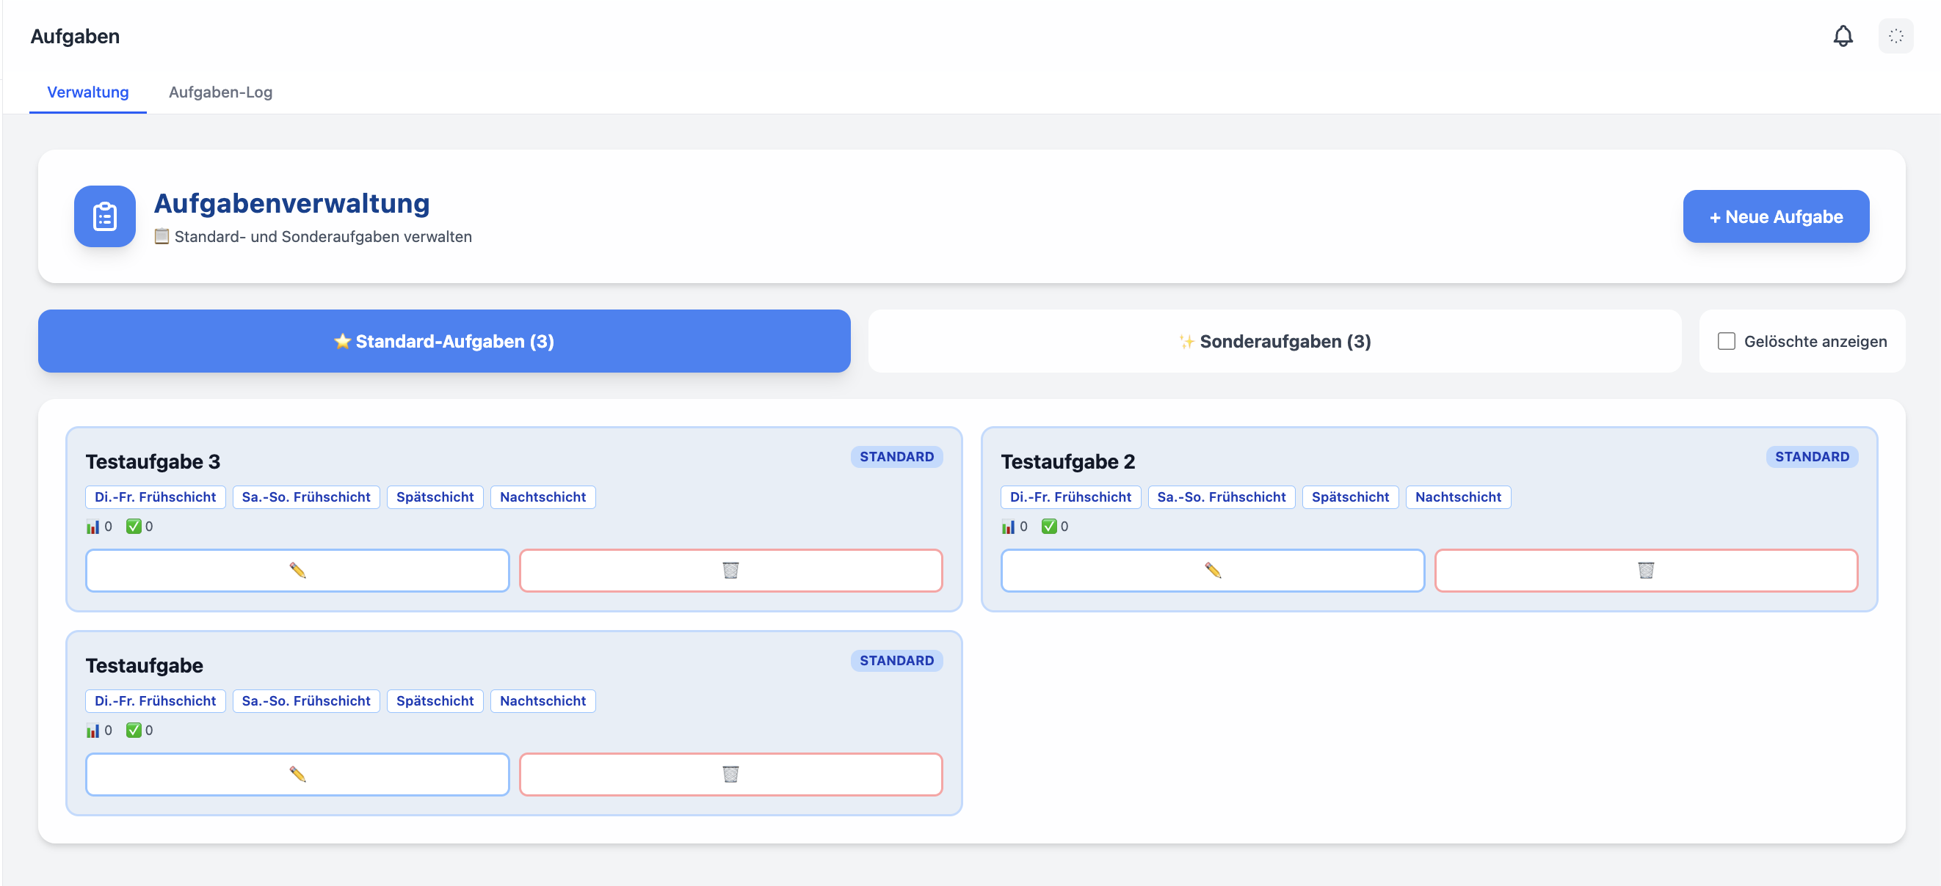Enable the Gelöschte anzeigen checkbox

point(1725,341)
